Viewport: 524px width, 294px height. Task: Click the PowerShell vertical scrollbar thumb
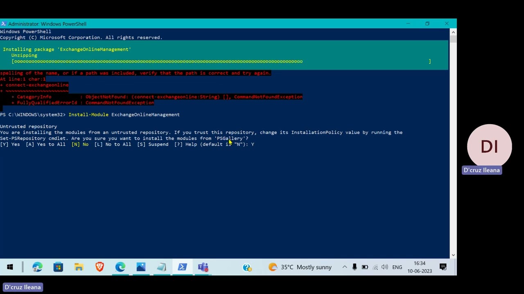453,39
